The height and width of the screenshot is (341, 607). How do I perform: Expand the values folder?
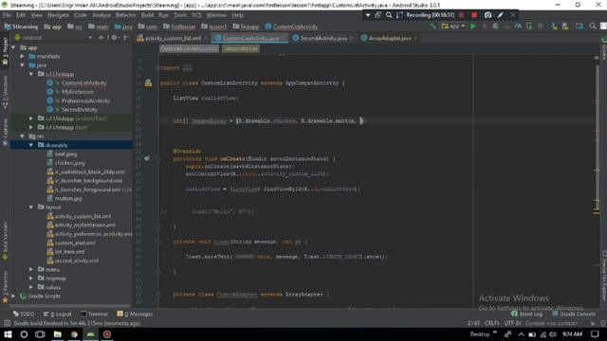pyautogui.click(x=31, y=287)
